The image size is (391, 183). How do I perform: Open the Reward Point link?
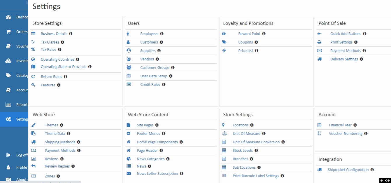tap(249, 34)
